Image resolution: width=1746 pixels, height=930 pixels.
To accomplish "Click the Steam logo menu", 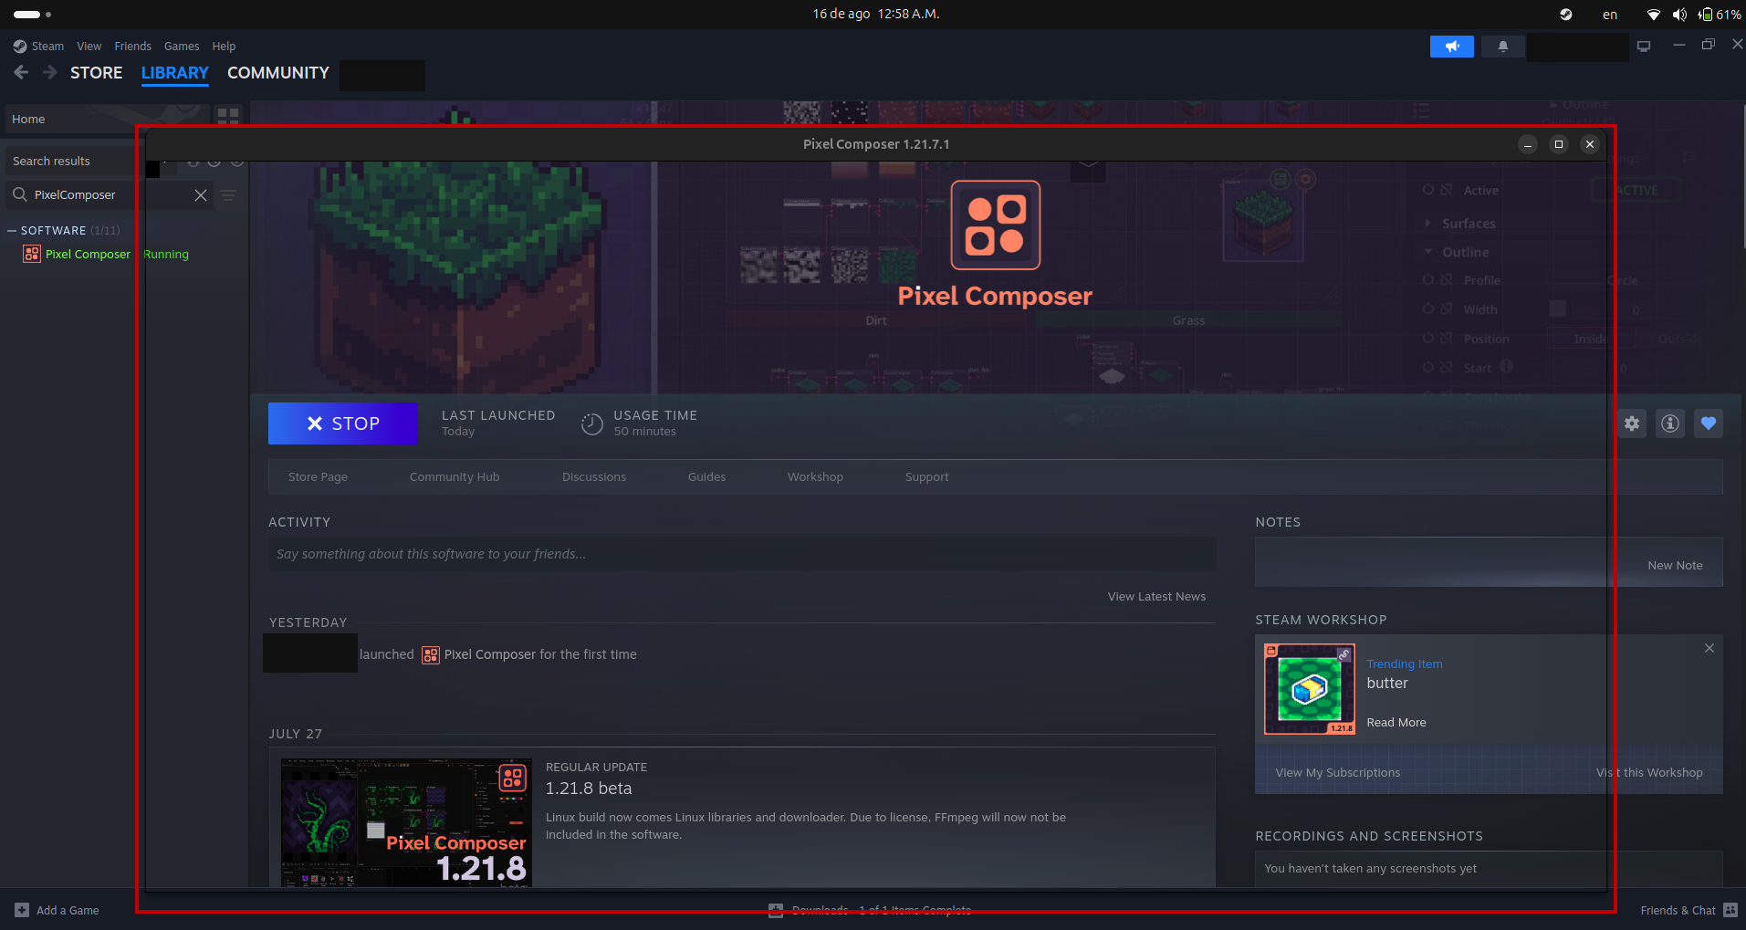I will pyautogui.click(x=38, y=47).
